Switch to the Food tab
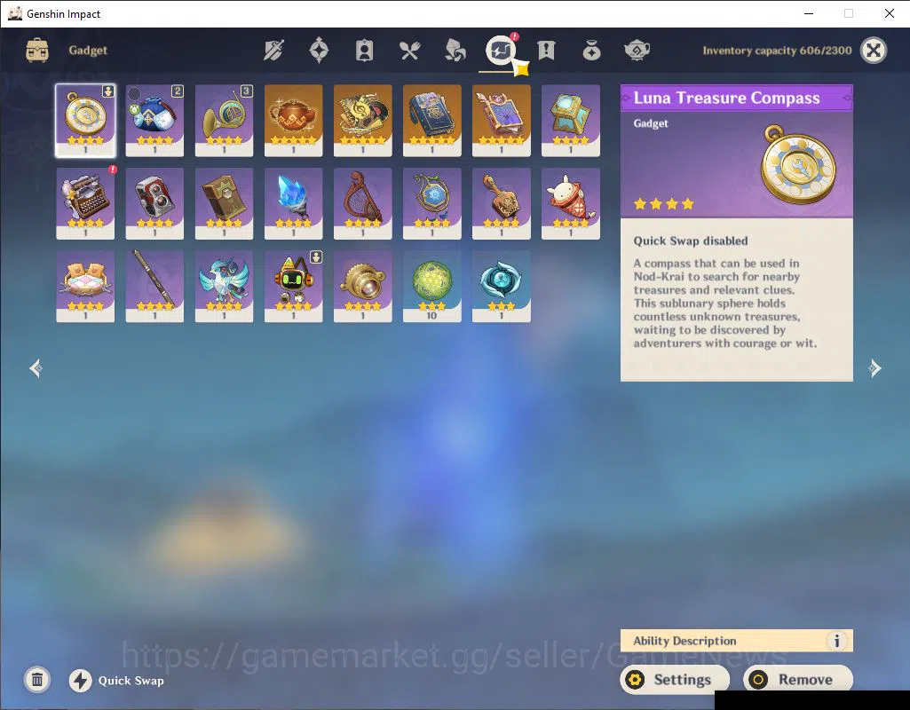The height and width of the screenshot is (710, 910). [x=410, y=51]
